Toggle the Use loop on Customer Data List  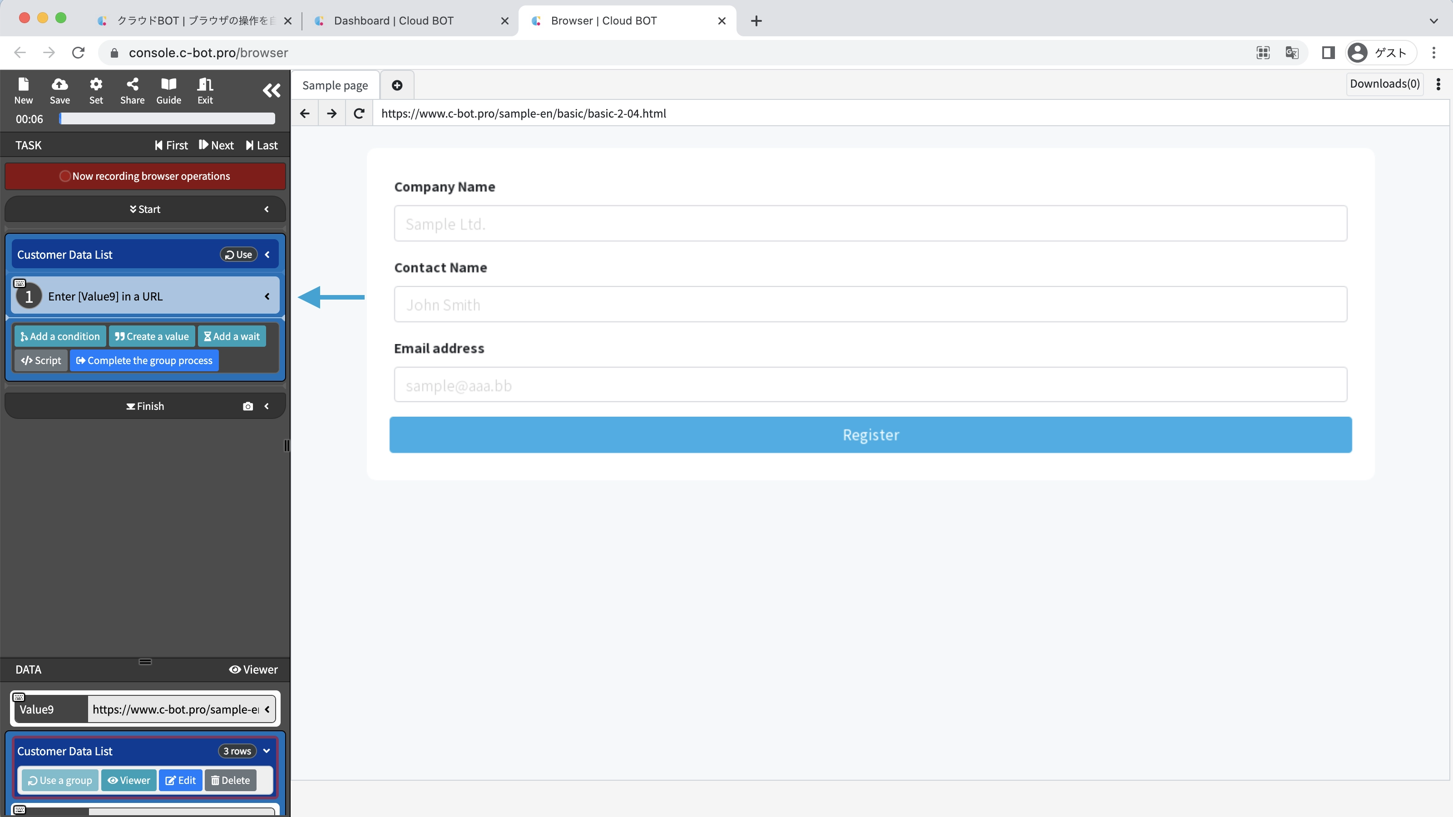(x=238, y=254)
